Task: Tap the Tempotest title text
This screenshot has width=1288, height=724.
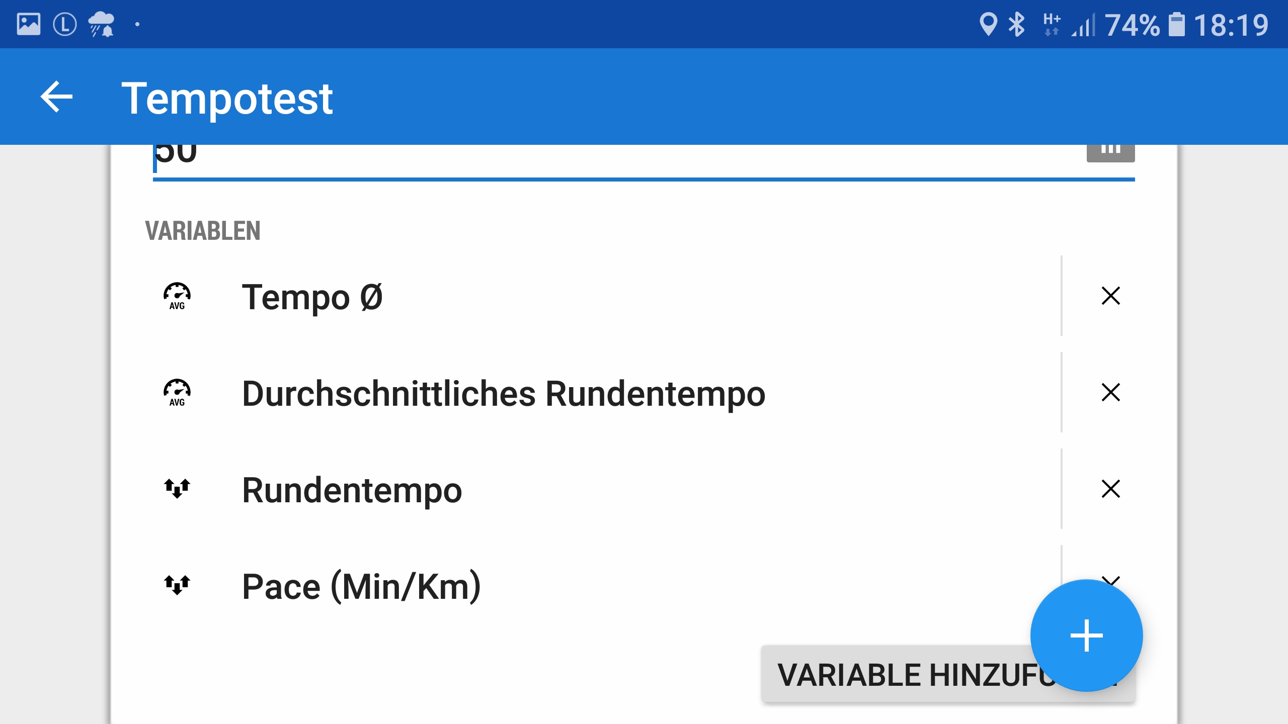Action: click(x=227, y=98)
